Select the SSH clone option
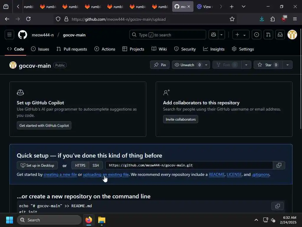 tap(96, 166)
